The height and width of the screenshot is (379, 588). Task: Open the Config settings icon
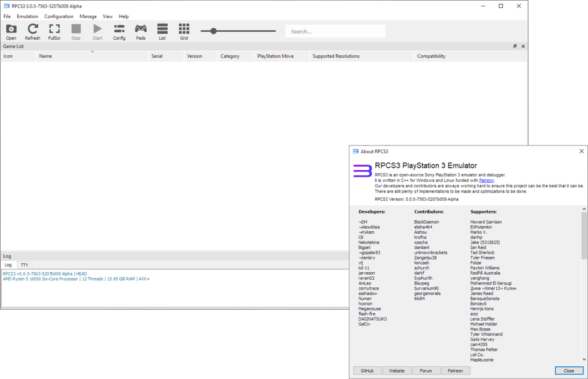pos(119,32)
